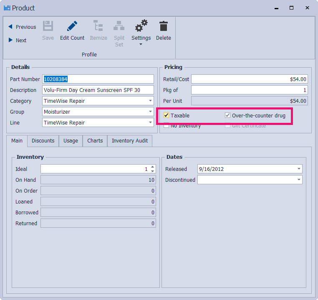Click the Loaned value field
318x300 pixels.
(x=98, y=201)
